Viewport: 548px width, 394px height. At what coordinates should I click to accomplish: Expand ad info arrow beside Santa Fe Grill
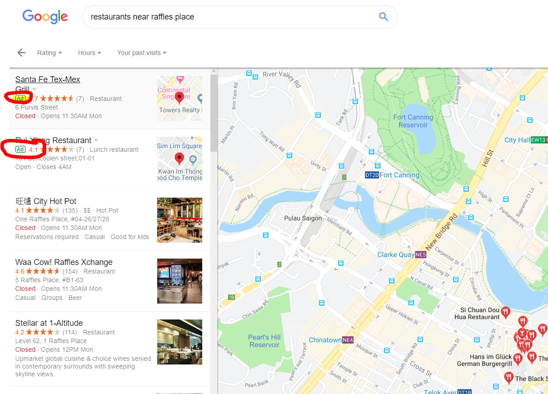(x=34, y=89)
